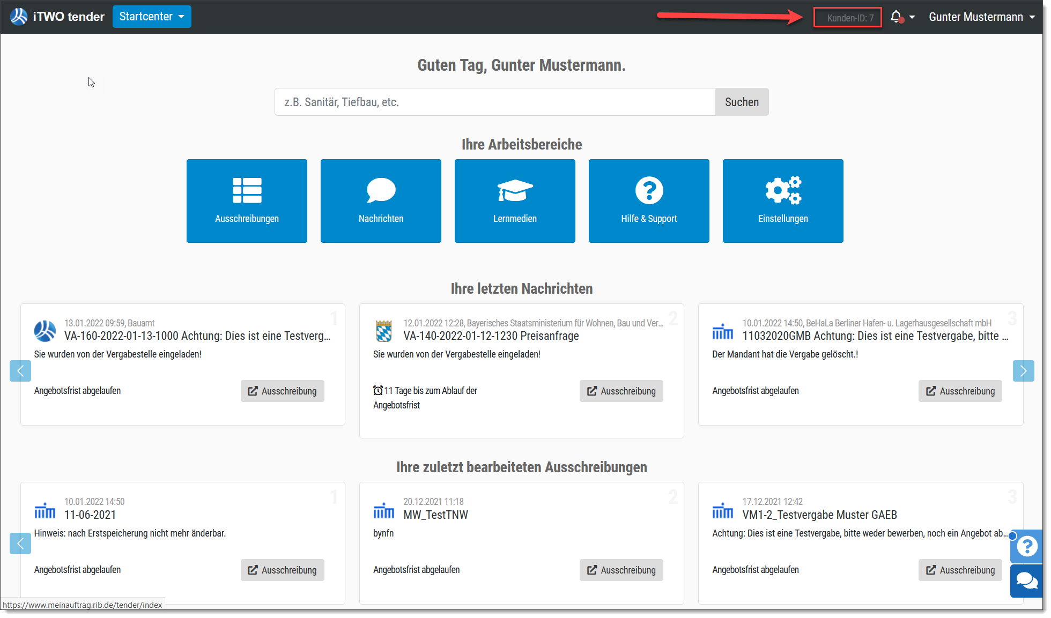Go to previous messages with left arrow

point(20,371)
